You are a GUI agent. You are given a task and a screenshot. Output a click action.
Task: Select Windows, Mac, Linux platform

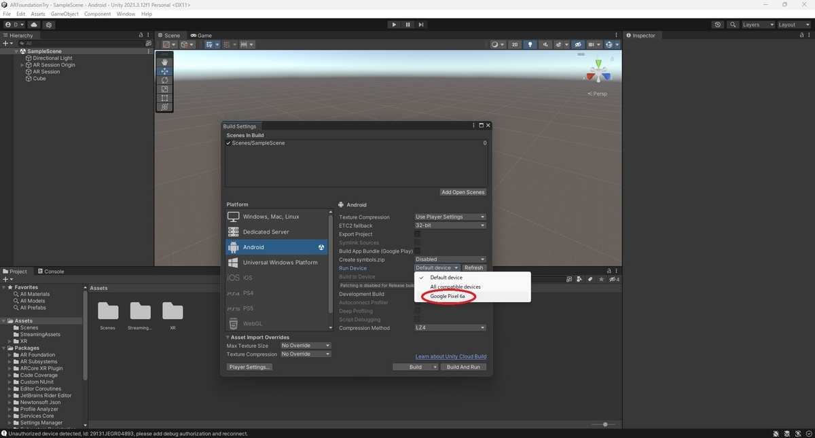277,217
